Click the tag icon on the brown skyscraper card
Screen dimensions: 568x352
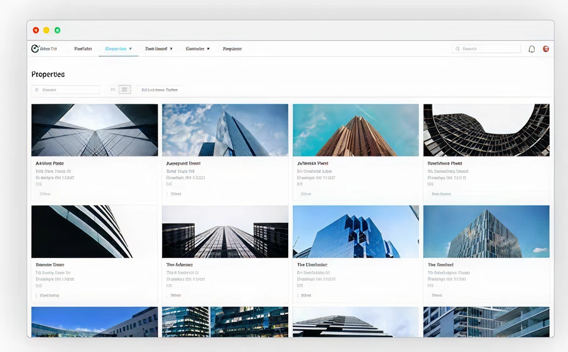coord(299,194)
